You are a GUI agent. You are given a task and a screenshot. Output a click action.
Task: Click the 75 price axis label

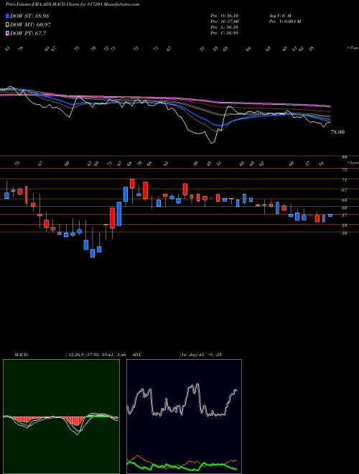point(344,170)
